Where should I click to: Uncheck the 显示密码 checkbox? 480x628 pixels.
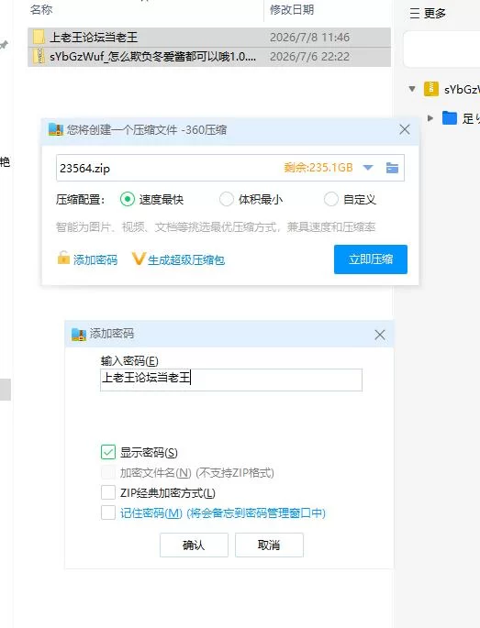108,452
